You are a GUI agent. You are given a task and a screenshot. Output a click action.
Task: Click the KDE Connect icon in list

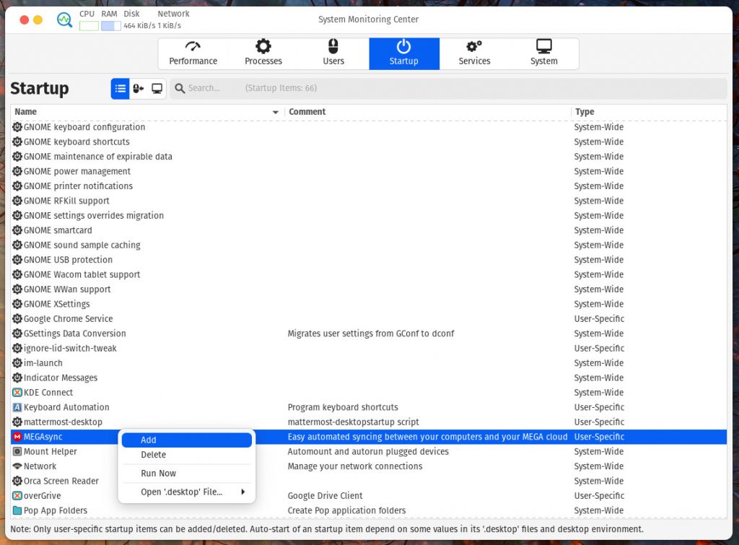[x=17, y=393]
